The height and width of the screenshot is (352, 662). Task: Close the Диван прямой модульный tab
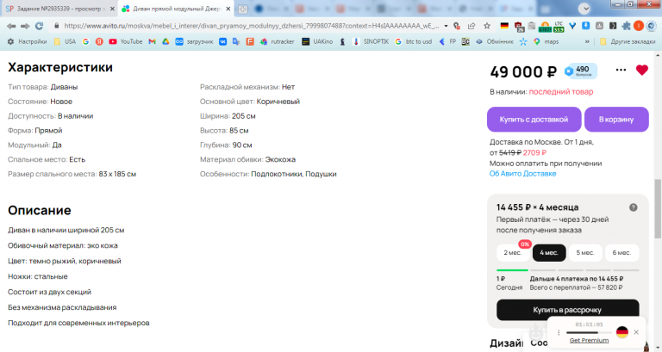tap(228, 9)
